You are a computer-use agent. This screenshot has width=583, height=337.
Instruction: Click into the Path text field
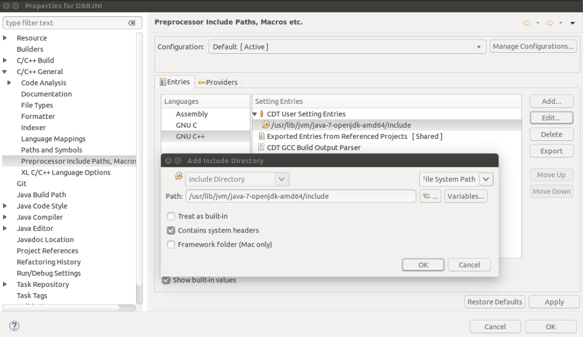pyautogui.click(x=300, y=196)
